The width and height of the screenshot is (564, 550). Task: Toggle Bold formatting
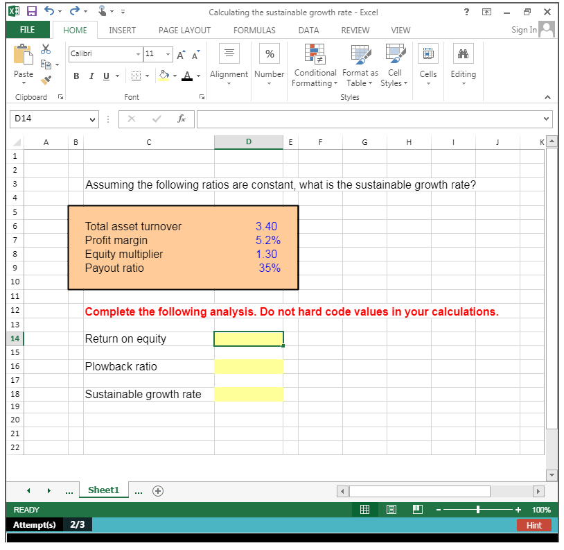(x=76, y=75)
